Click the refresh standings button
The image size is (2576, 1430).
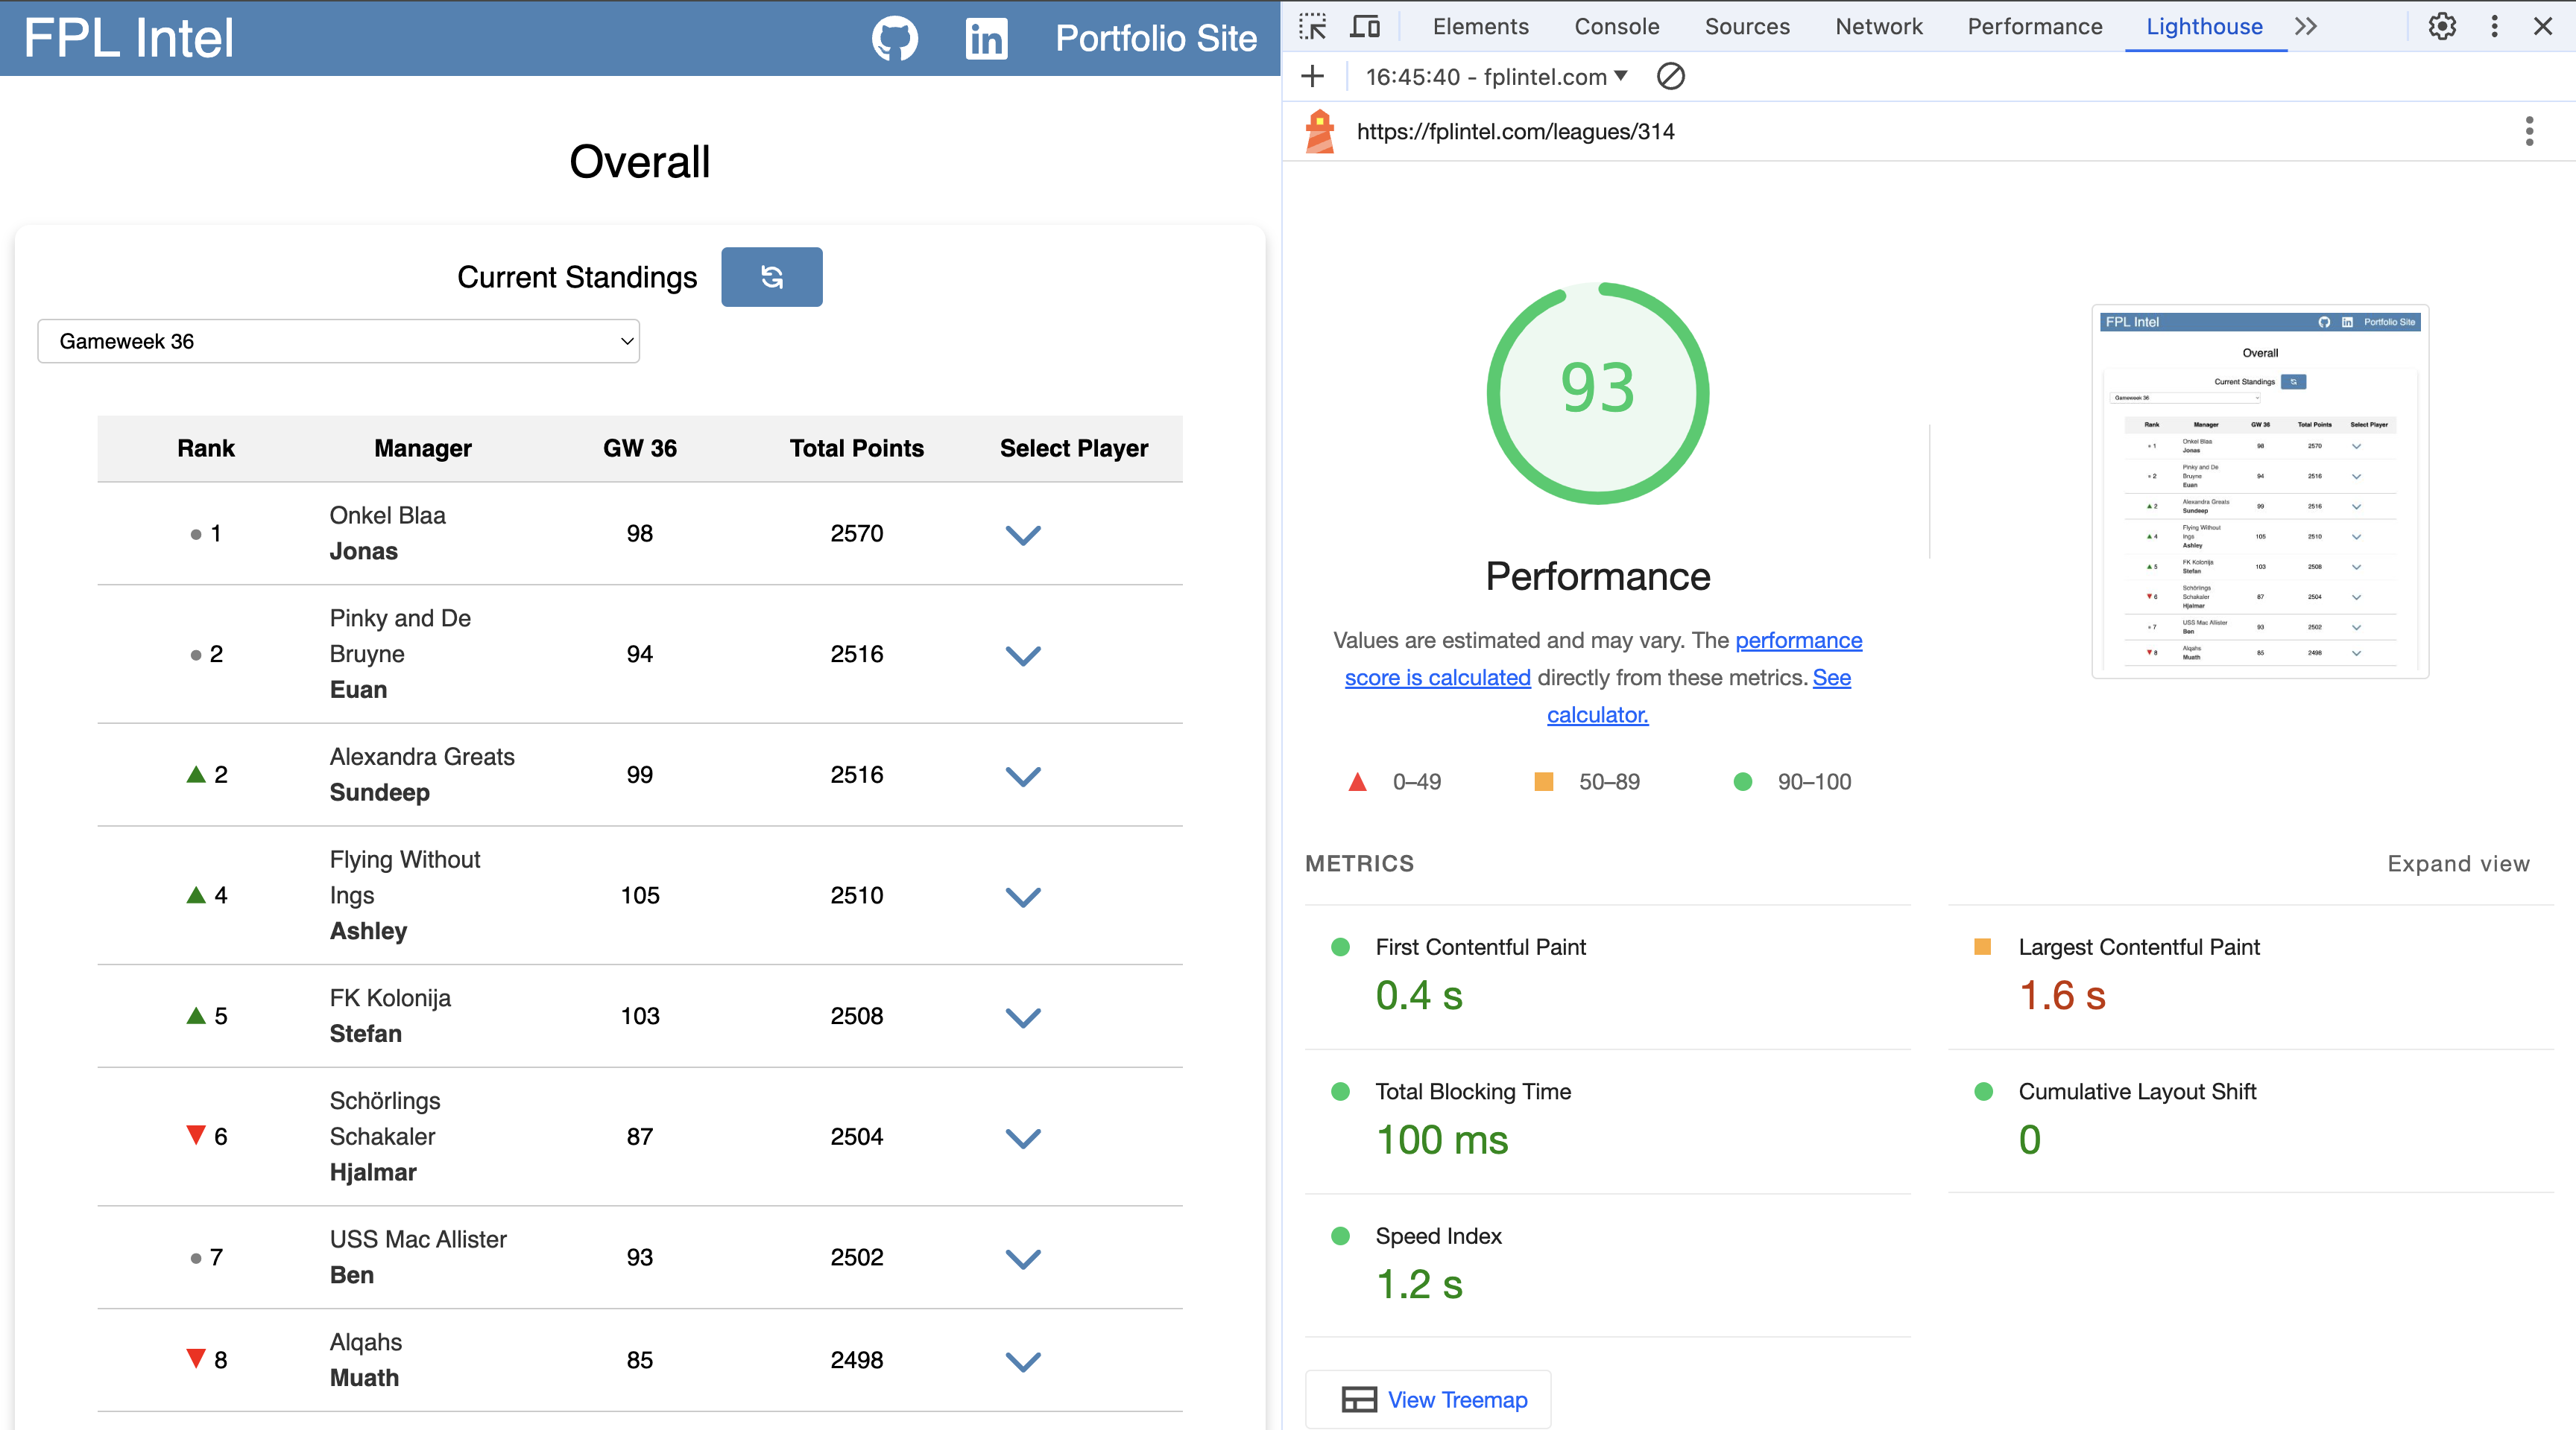pos(771,277)
